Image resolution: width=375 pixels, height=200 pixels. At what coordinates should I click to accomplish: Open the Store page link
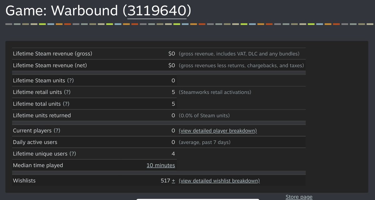[x=299, y=197]
